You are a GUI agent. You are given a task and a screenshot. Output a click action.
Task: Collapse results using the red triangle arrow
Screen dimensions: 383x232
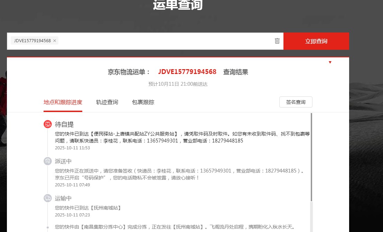[330, 62]
